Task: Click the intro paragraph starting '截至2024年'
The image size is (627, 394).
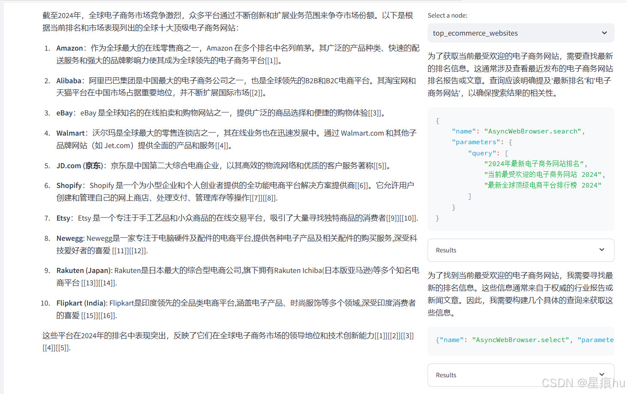Action: click(228, 21)
